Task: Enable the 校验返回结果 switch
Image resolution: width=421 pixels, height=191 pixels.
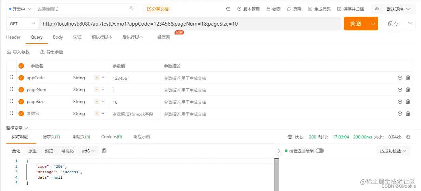Action: (320, 151)
